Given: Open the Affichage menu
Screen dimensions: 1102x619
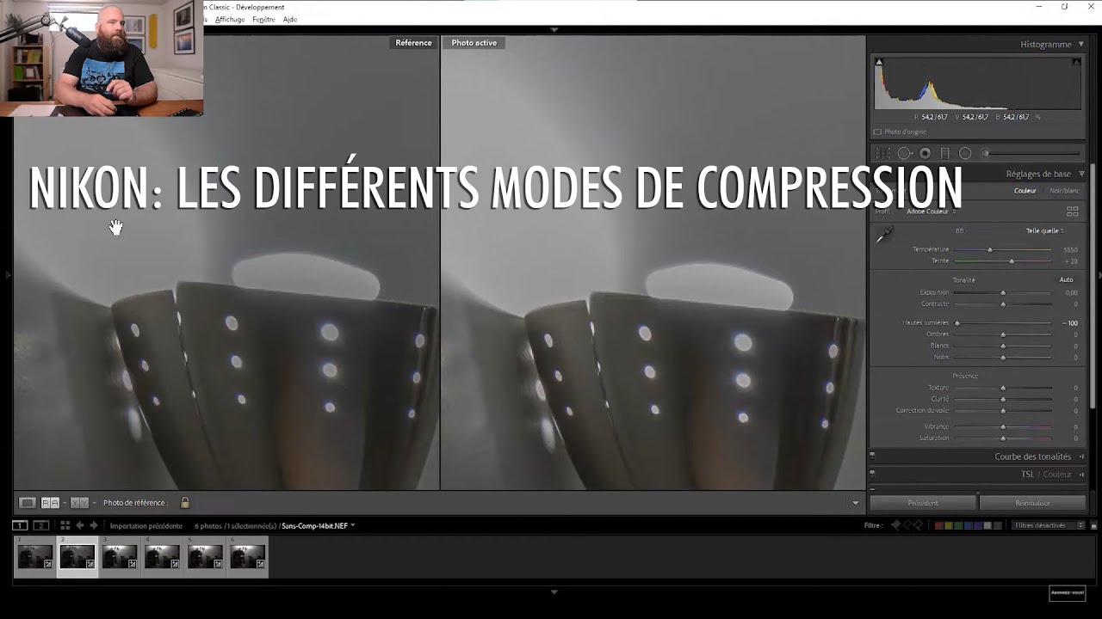Looking at the screenshot, I should (x=230, y=19).
